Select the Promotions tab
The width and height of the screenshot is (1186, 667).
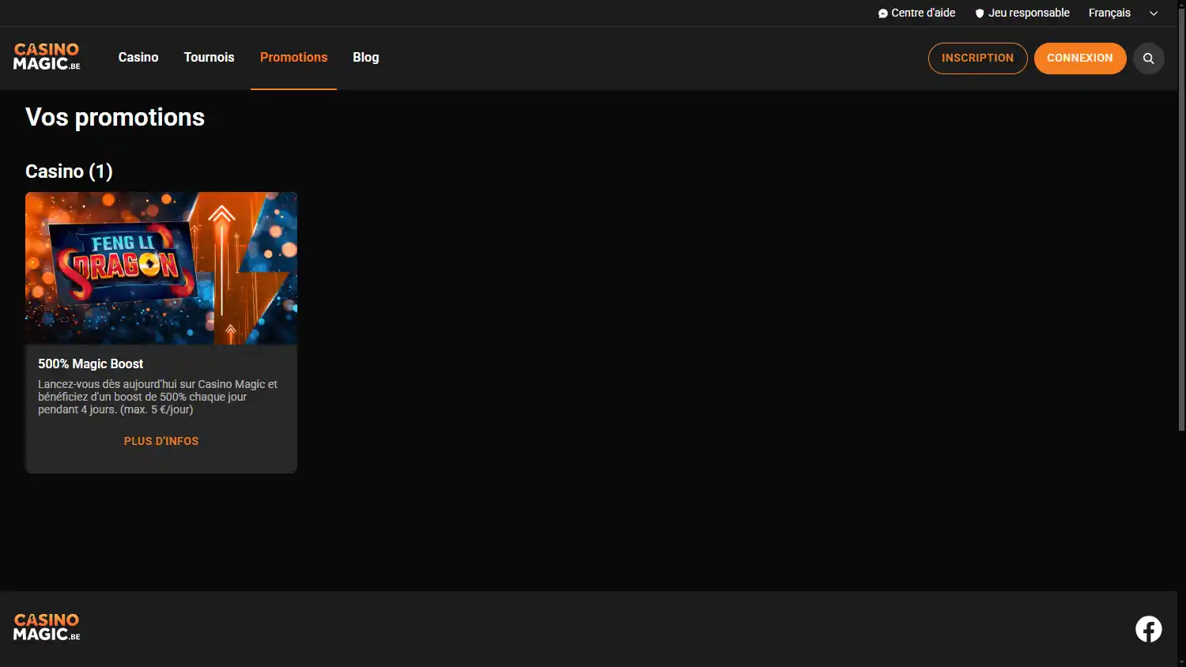click(293, 58)
